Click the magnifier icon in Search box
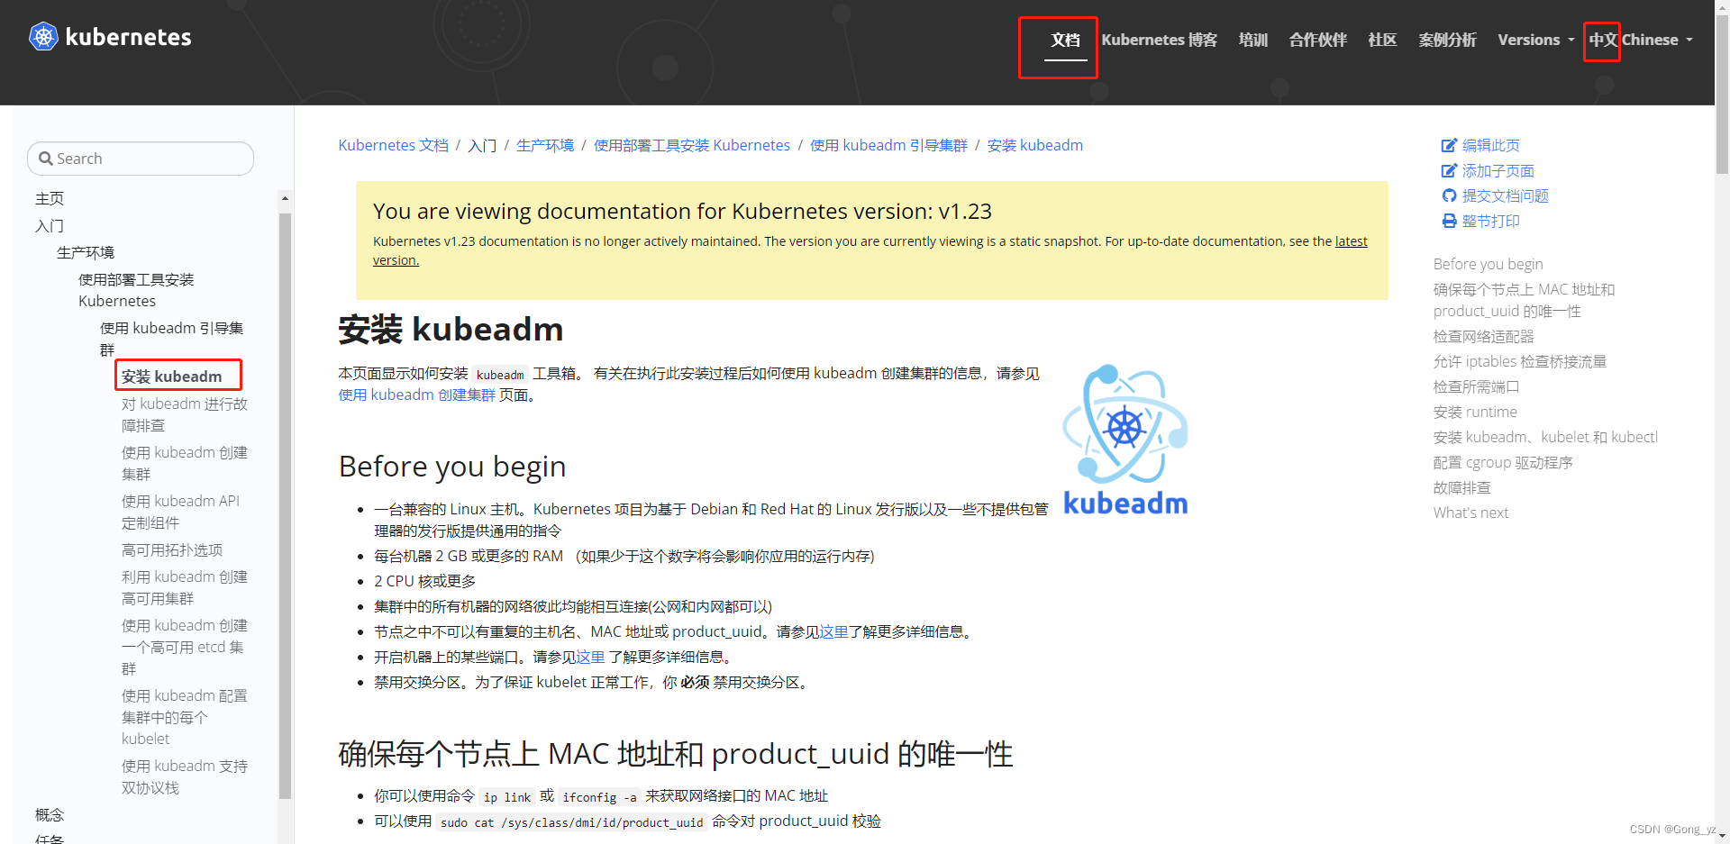Screen dimensions: 1730x844 click(45, 159)
